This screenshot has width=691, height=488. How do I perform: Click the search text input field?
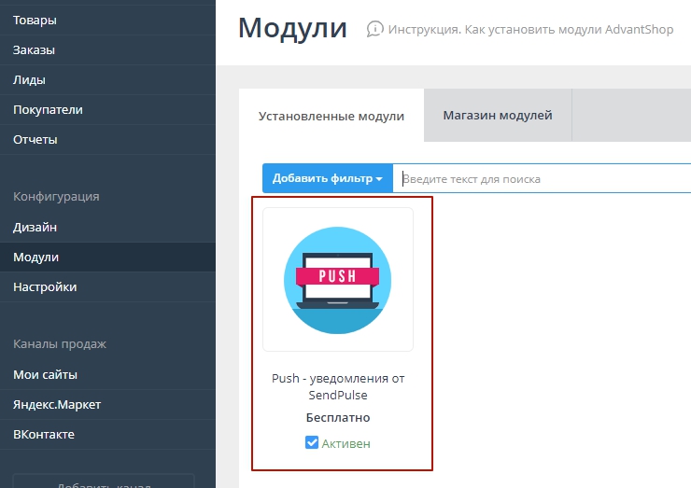pos(542,178)
